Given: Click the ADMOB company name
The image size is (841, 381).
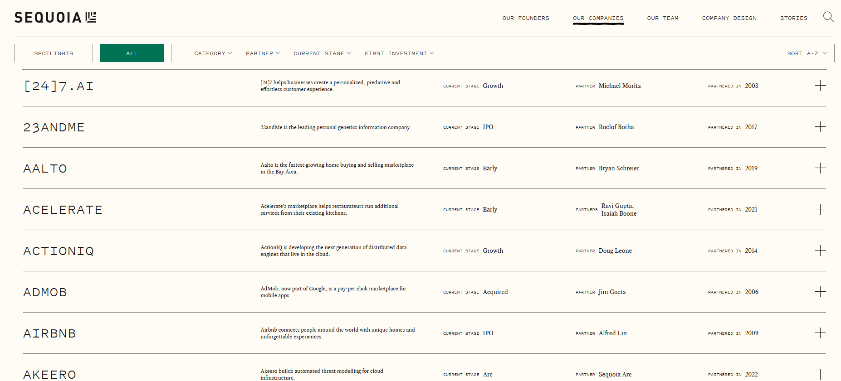Looking at the screenshot, I should point(45,292).
